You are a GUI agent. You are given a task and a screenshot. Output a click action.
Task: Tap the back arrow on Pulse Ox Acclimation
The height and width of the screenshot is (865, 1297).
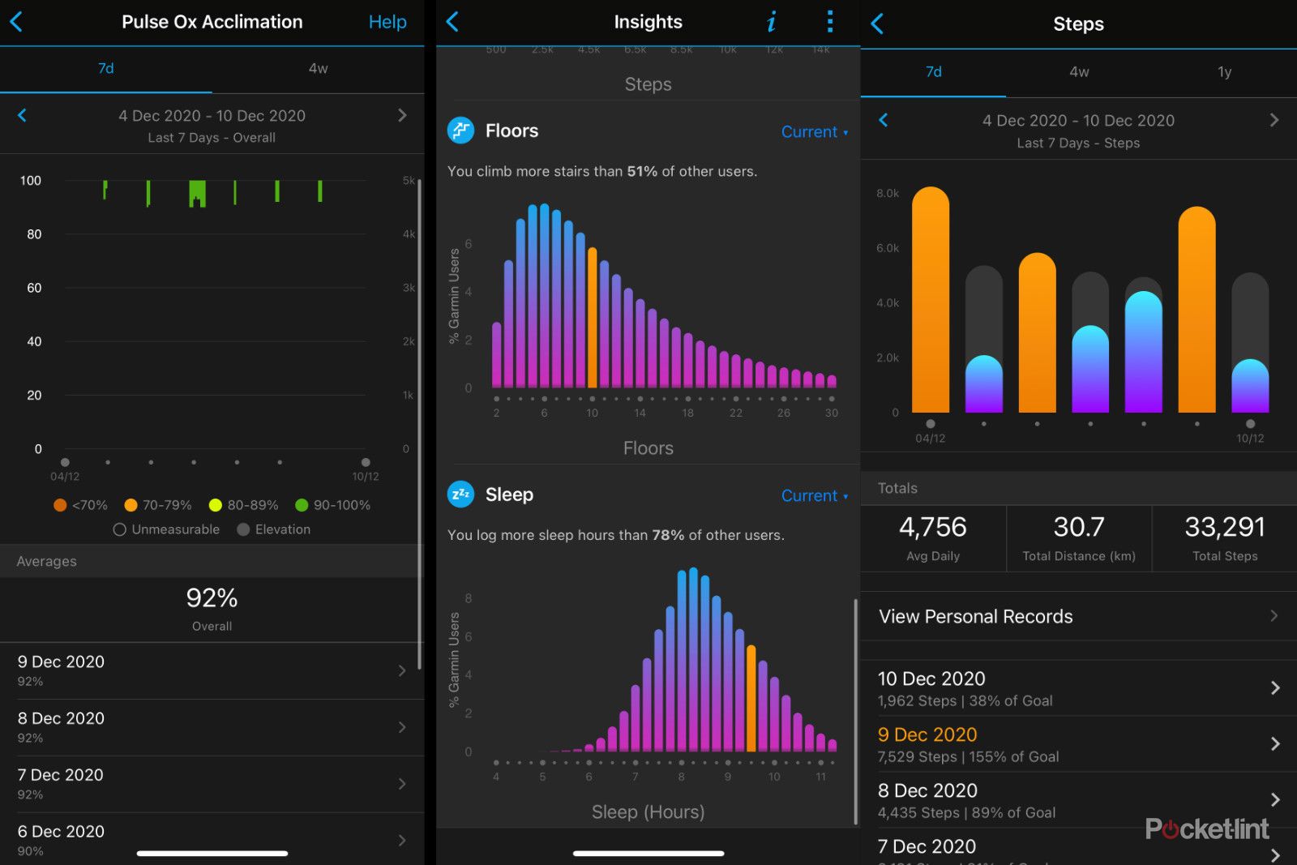tap(17, 22)
